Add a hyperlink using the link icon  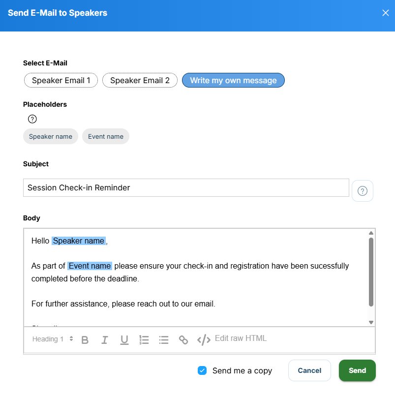click(x=183, y=339)
